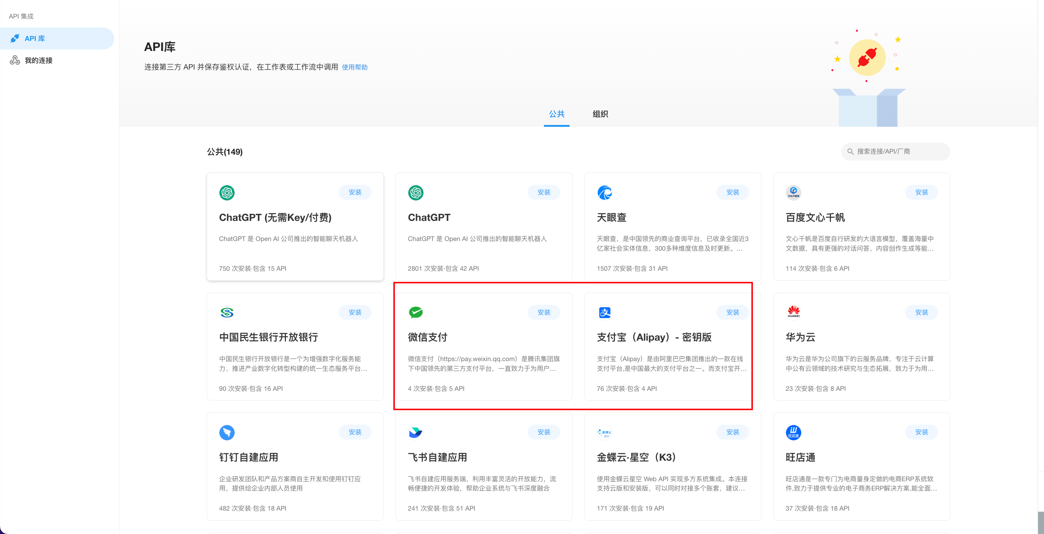Click the 飞书自建应用 logo icon
The height and width of the screenshot is (534, 1044).
[415, 432]
